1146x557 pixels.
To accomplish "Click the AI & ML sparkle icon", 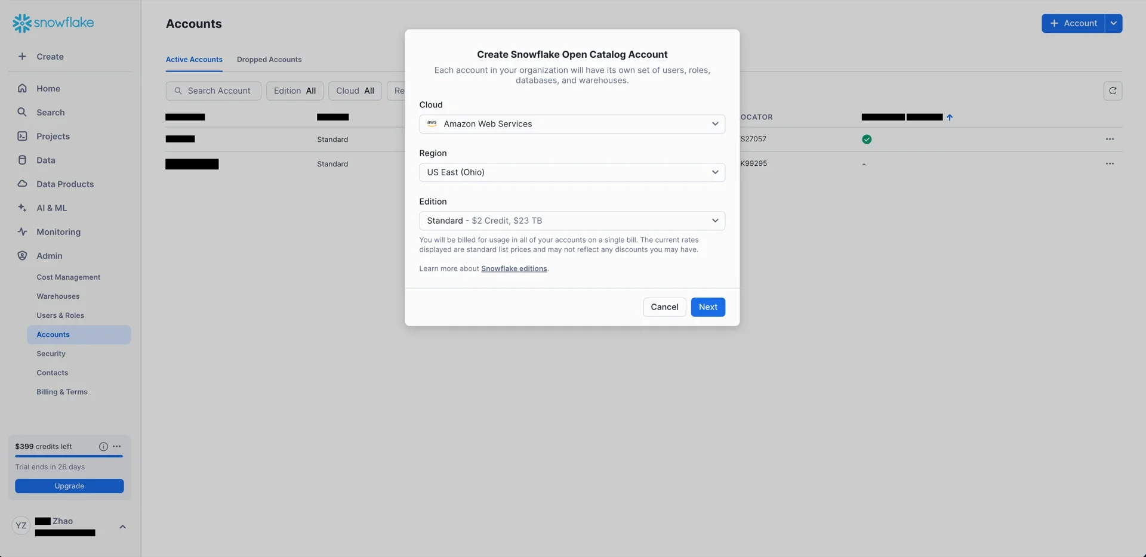I will pos(22,208).
